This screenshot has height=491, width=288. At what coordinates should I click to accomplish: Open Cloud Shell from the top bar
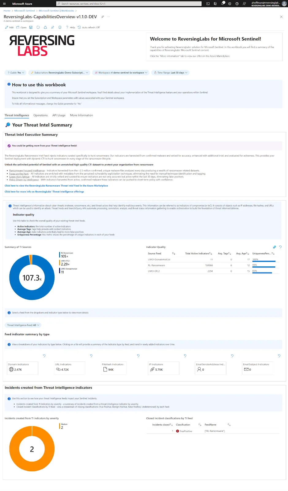click(208, 4)
